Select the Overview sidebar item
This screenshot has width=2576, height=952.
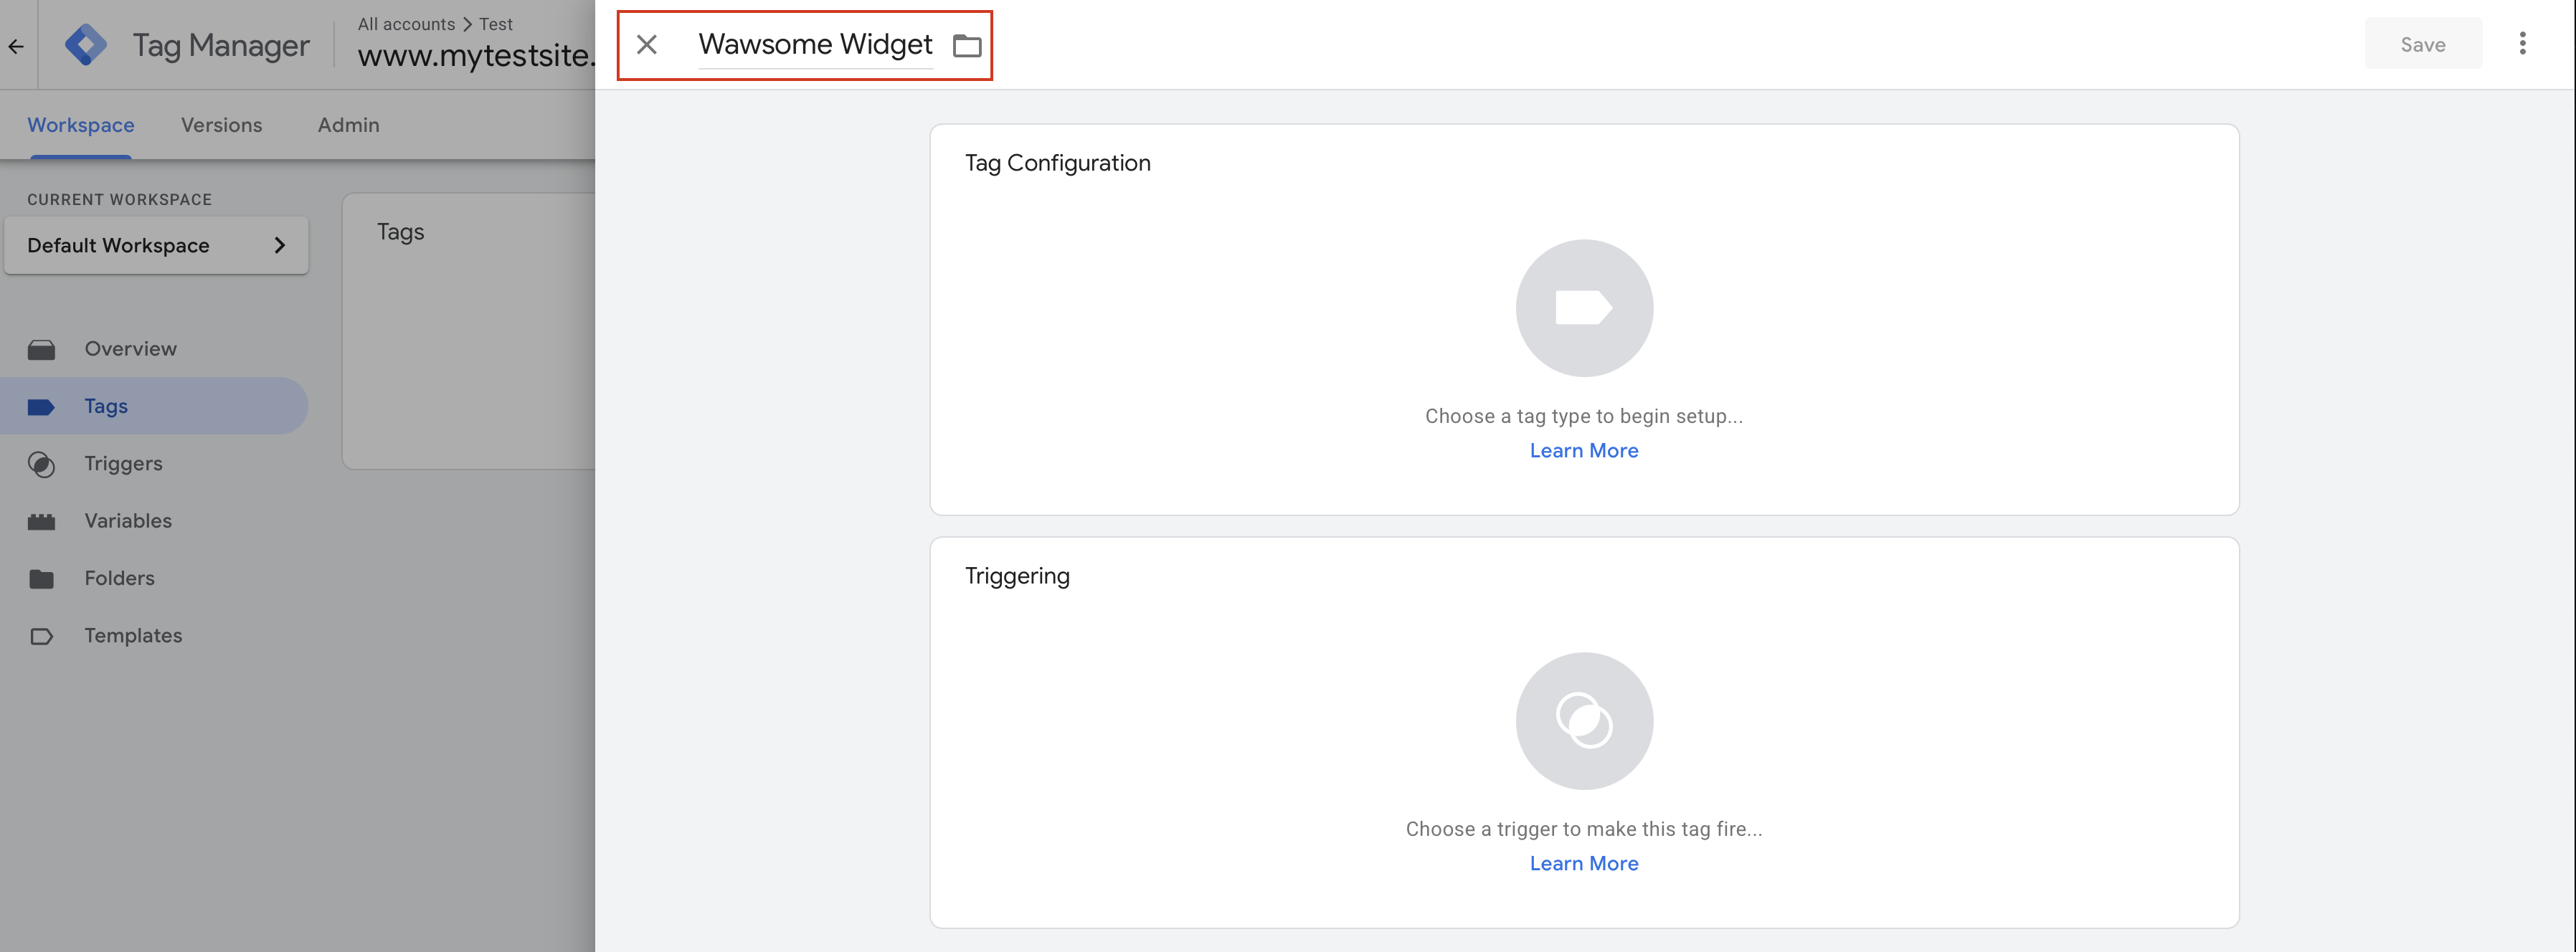pos(130,349)
